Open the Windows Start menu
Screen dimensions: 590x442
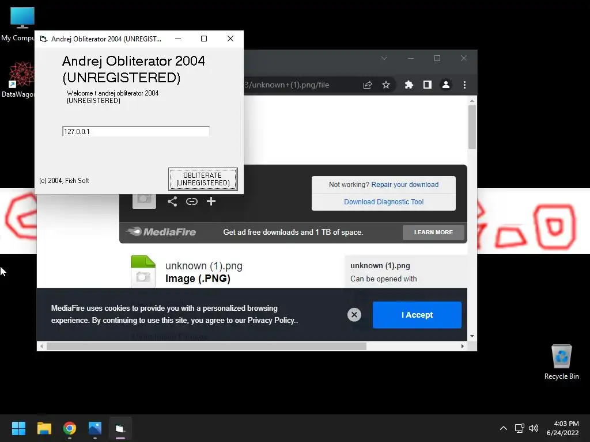[18, 428]
